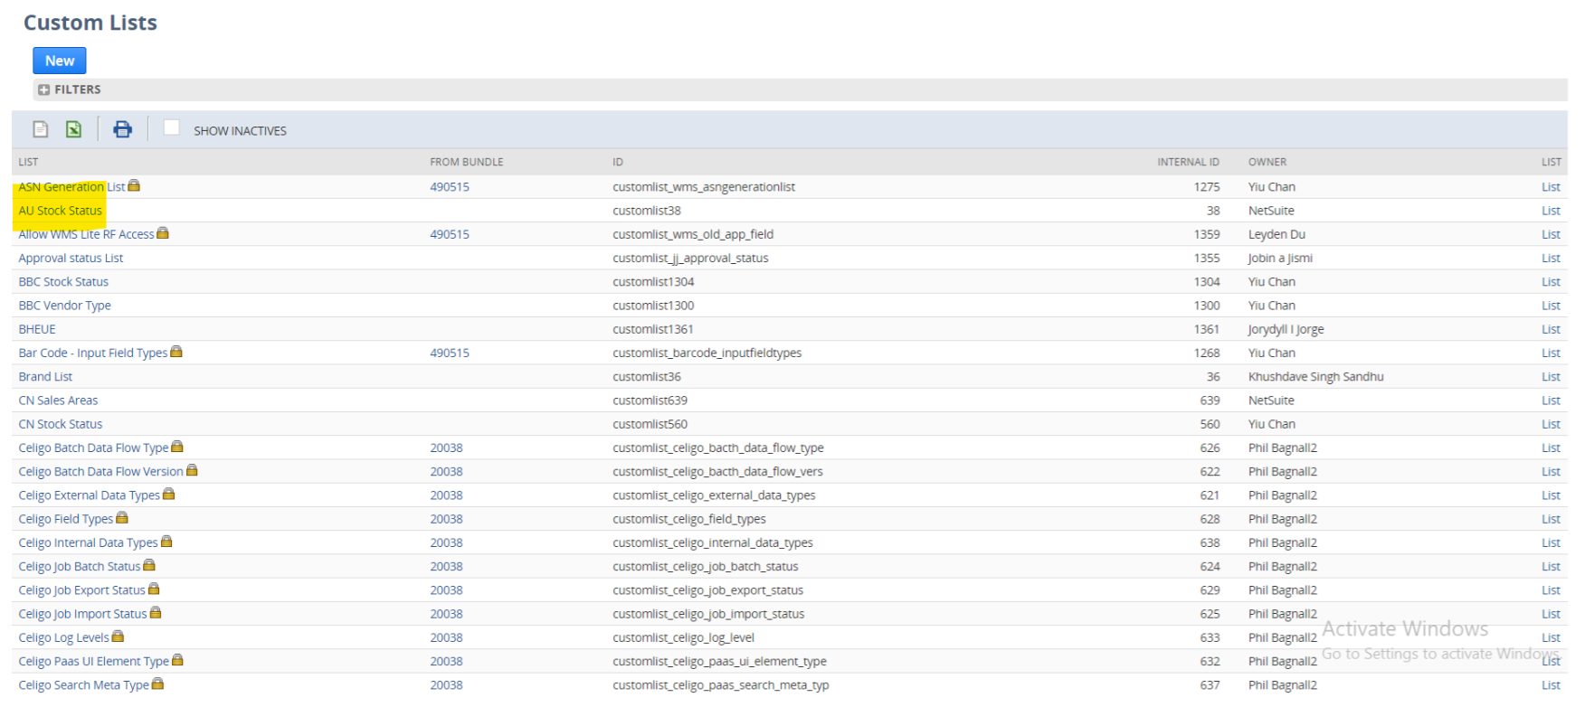The height and width of the screenshot is (707, 1585).
Task: Click List link in AU Stock Status row
Action: (x=1551, y=211)
